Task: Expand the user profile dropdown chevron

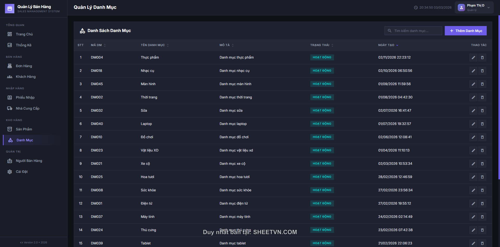Action: [489, 8]
